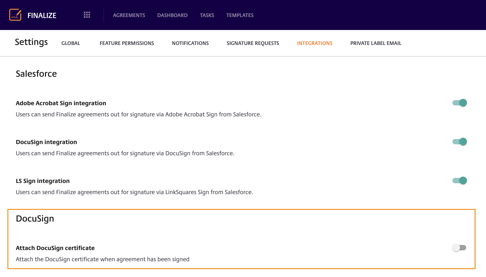This screenshot has height=277, width=486.
Task: Open the Agreements page
Action: tap(129, 15)
